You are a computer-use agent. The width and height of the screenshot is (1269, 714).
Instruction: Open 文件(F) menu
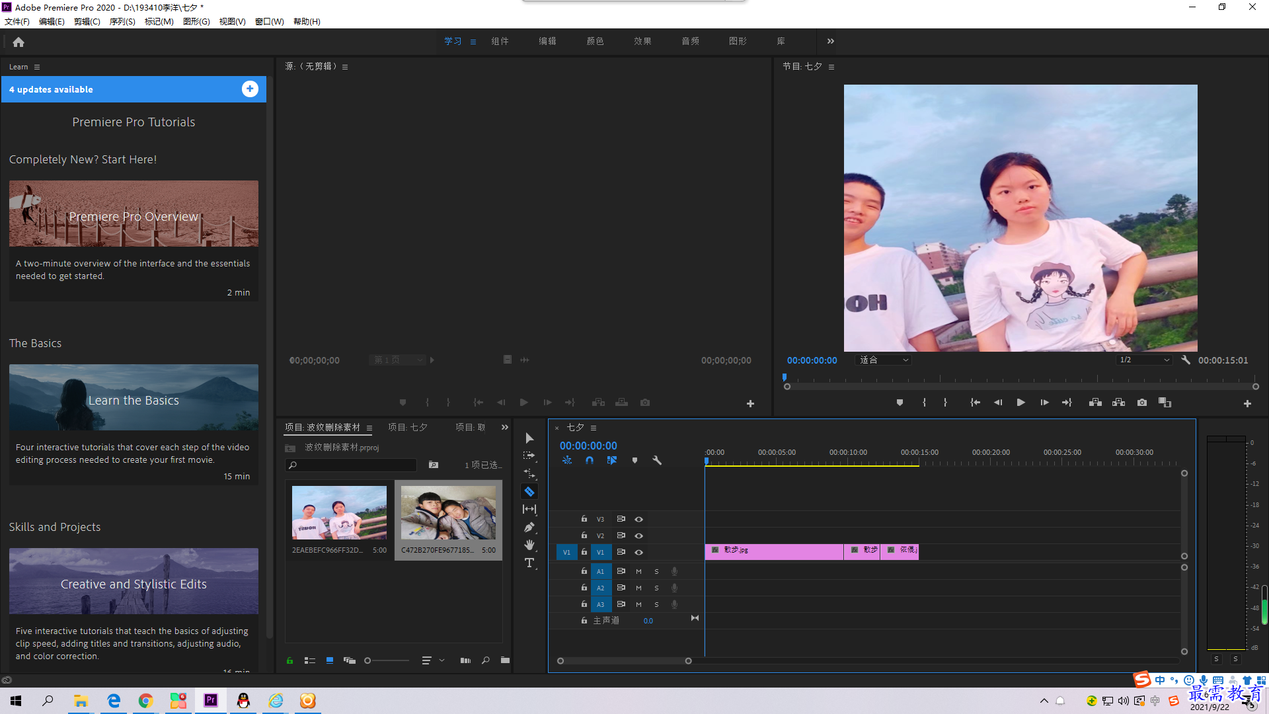[x=17, y=22]
